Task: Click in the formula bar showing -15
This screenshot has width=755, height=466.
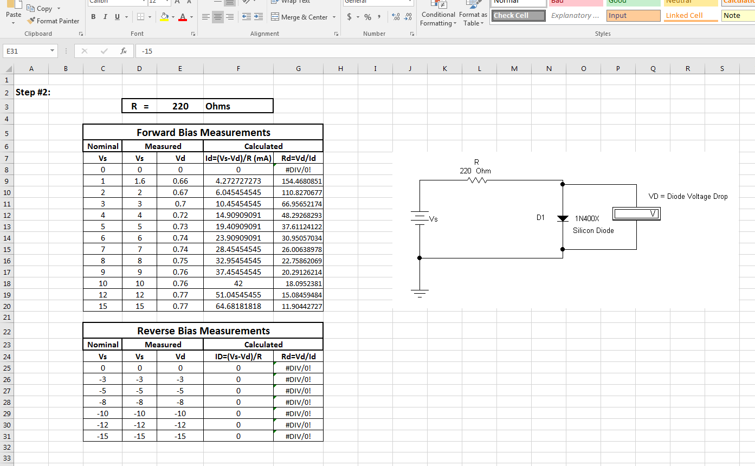Action: tap(444, 51)
